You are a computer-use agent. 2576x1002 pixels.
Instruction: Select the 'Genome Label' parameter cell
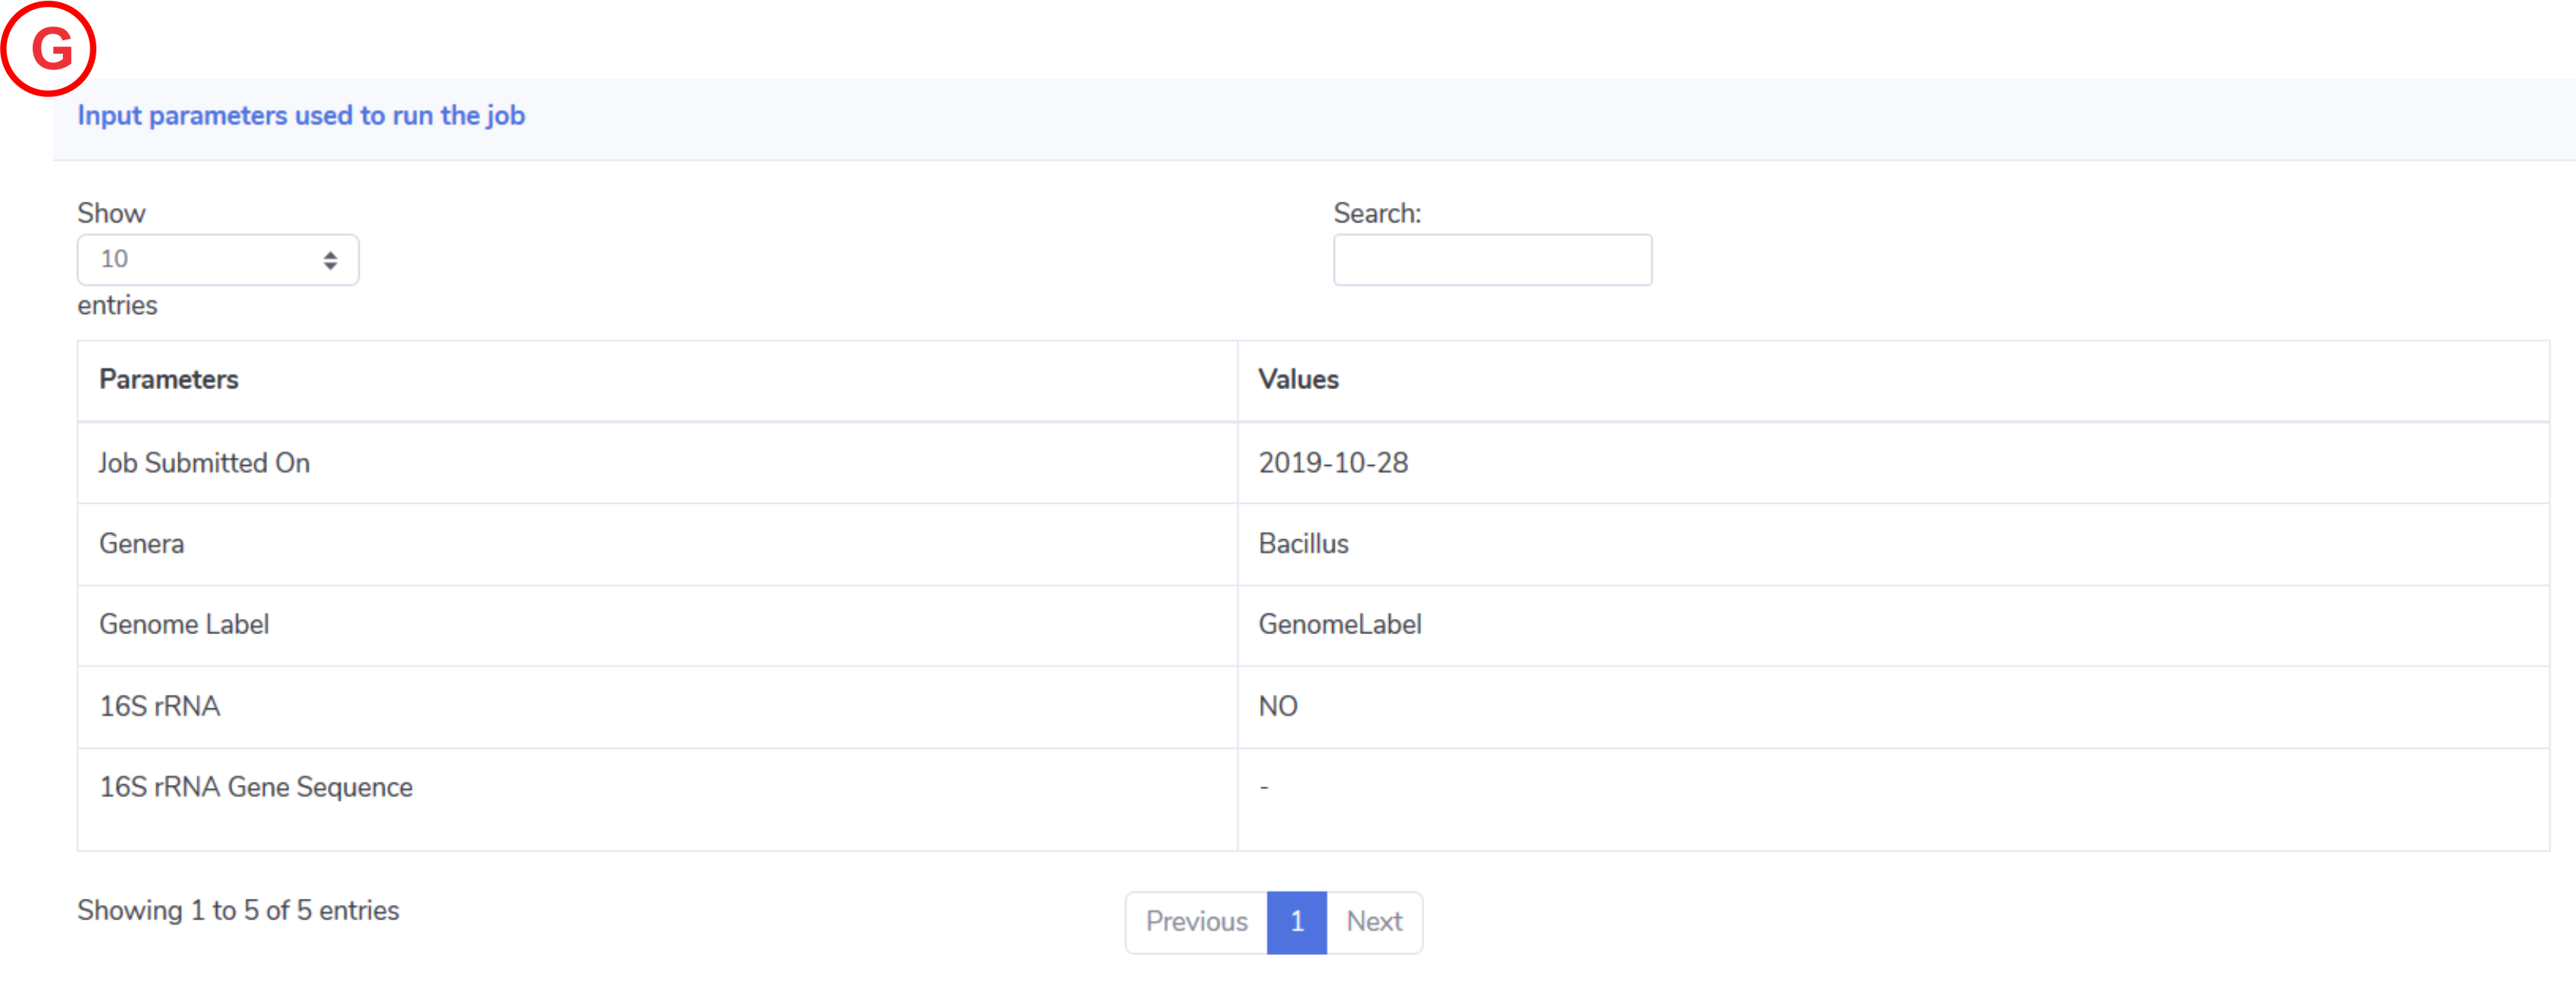(657, 625)
